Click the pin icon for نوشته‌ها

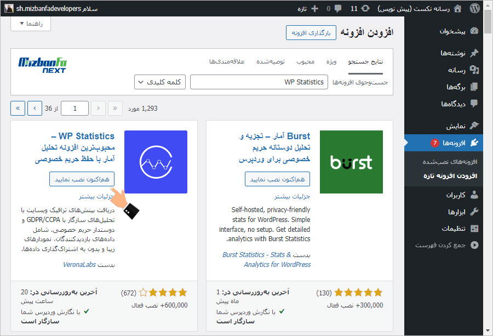coord(474,53)
